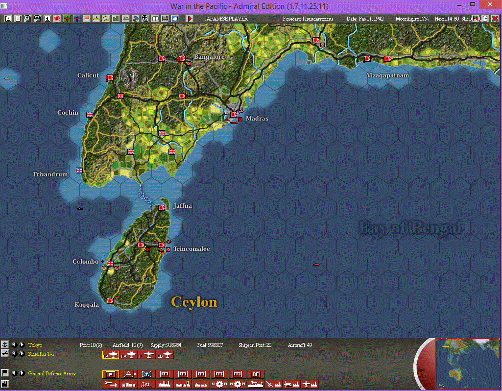Click the green terrain toolbar icon
Viewport: 502px width, 391px height.
click(x=116, y=19)
